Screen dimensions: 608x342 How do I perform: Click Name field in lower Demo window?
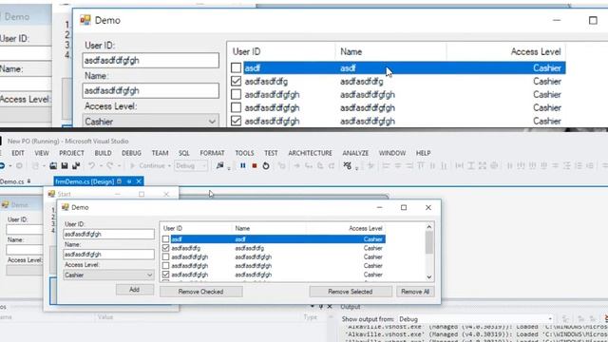(x=108, y=255)
